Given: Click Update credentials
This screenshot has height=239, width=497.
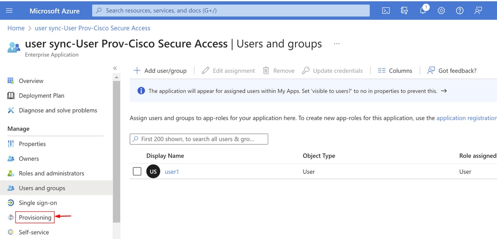Looking at the screenshot, I should coord(332,71).
